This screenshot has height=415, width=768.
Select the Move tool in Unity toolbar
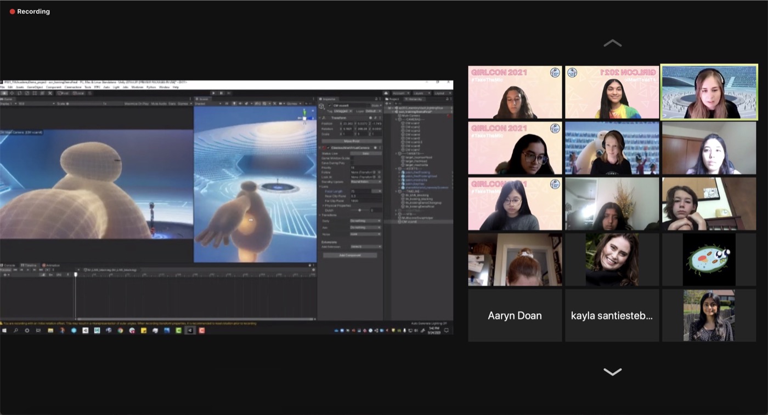(x=12, y=93)
